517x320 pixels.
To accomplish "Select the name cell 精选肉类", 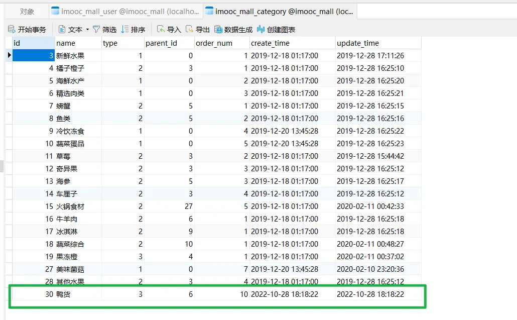I will pyautogui.click(x=78, y=93).
